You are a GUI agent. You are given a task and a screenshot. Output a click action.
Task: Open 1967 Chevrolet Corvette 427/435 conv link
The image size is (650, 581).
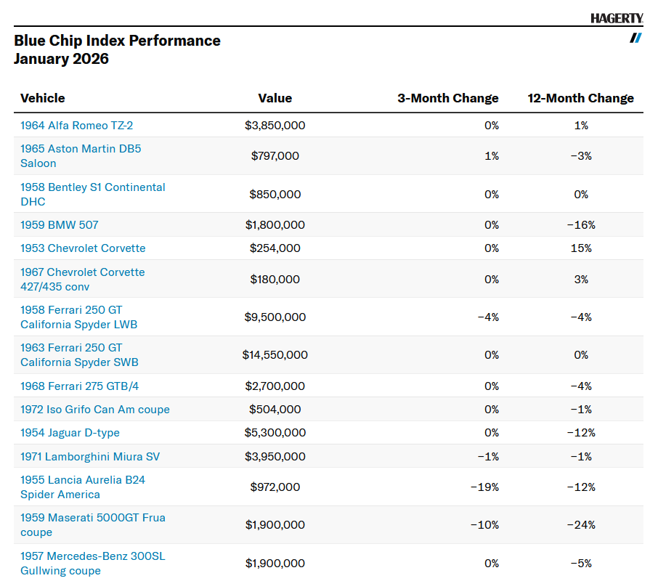(x=82, y=272)
